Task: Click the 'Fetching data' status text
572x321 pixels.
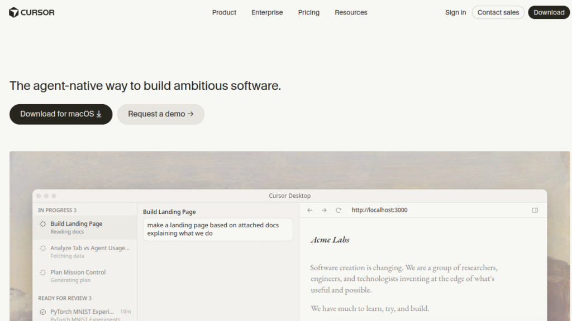Action: click(67, 256)
